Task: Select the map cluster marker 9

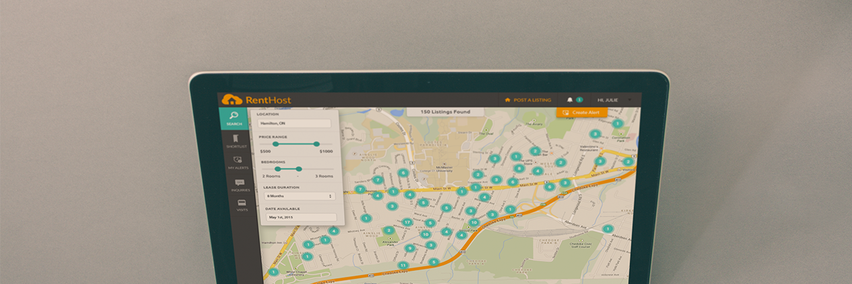Action: 409,248
